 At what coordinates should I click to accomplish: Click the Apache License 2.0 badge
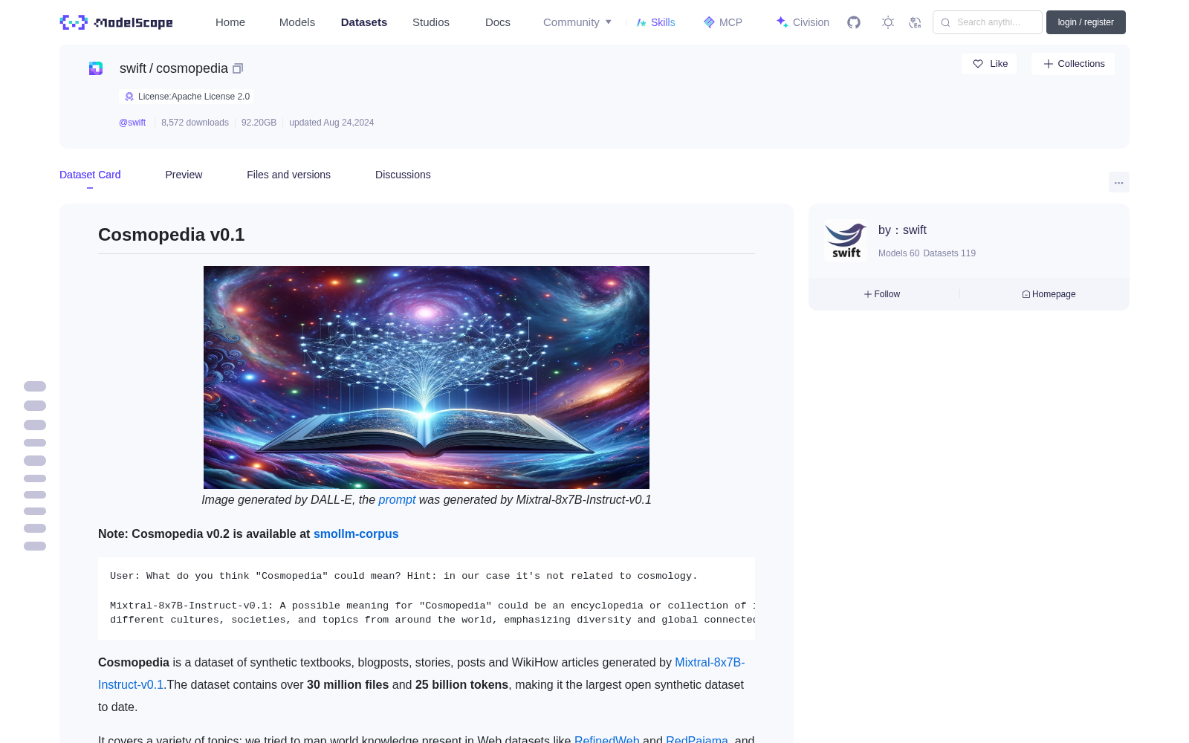pyautogui.click(x=187, y=97)
